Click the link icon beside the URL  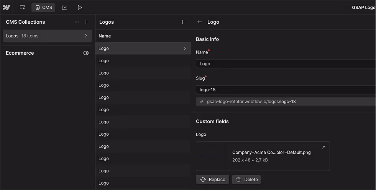[202, 101]
